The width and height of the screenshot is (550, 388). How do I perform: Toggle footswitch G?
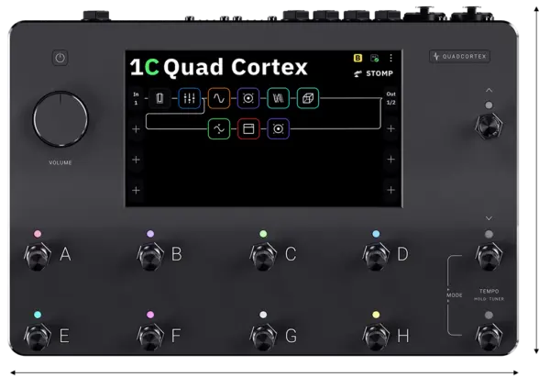pos(263,337)
